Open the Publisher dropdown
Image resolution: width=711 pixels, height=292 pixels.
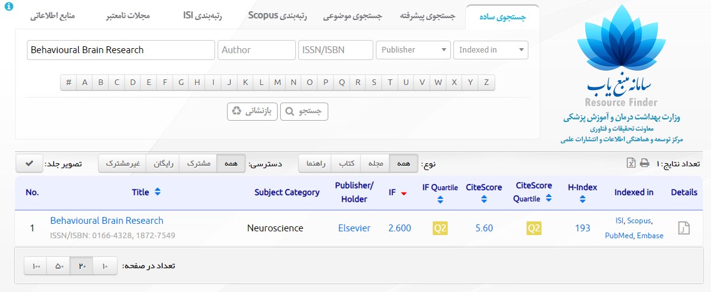(x=413, y=50)
